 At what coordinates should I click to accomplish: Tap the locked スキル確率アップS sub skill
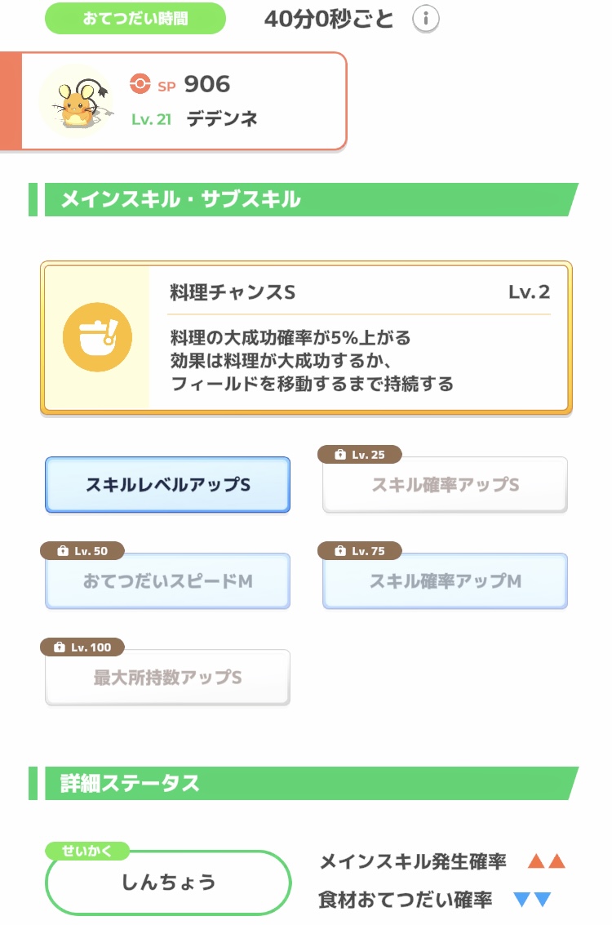pyautogui.click(x=445, y=486)
